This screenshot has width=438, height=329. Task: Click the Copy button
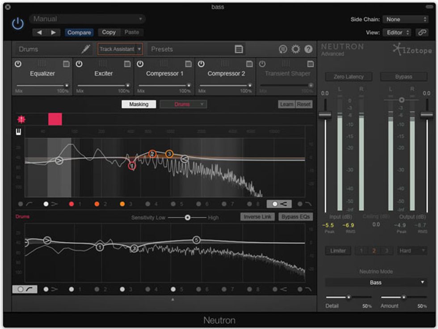pos(109,32)
